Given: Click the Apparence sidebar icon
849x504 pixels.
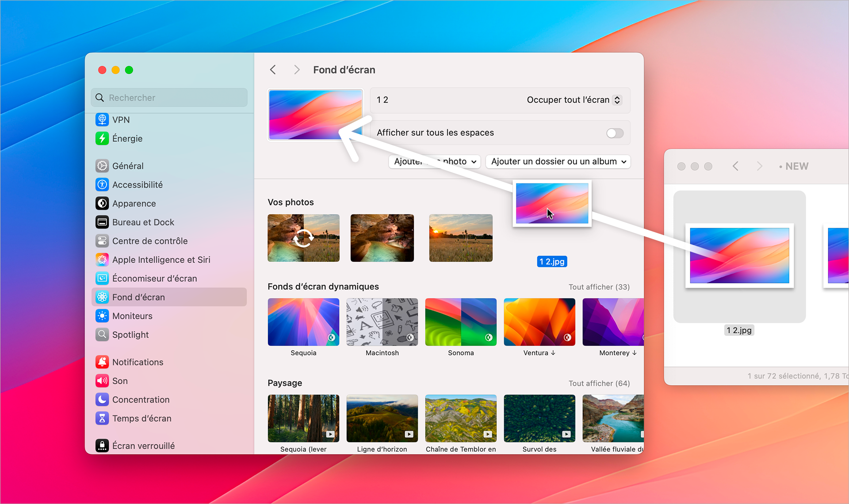Looking at the screenshot, I should click(x=102, y=203).
